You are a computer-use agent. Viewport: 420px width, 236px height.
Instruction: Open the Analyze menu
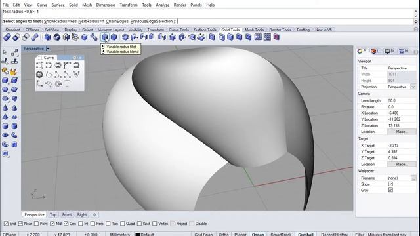pyautogui.click(x=162, y=5)
